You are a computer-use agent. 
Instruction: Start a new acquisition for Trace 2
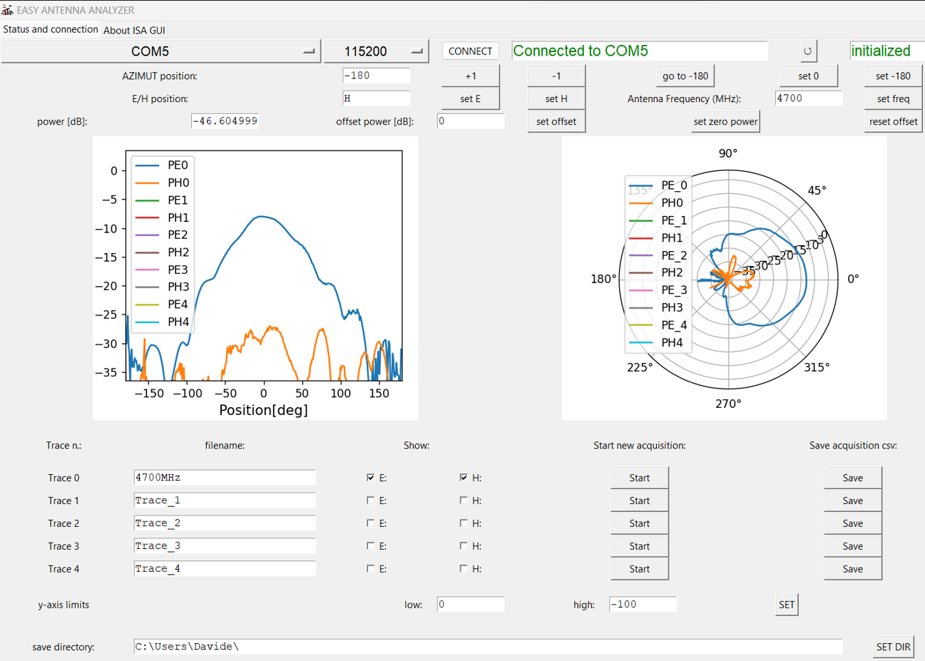pos(640,523)
